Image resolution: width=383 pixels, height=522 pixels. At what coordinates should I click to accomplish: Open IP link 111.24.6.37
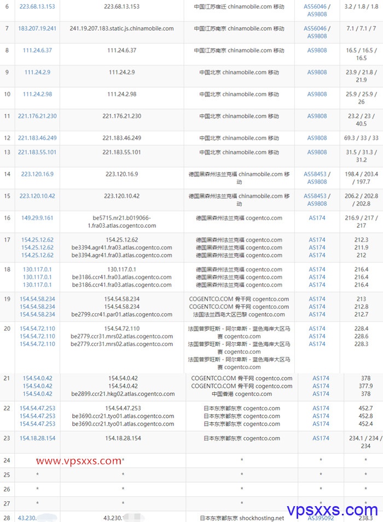point(37,50)
